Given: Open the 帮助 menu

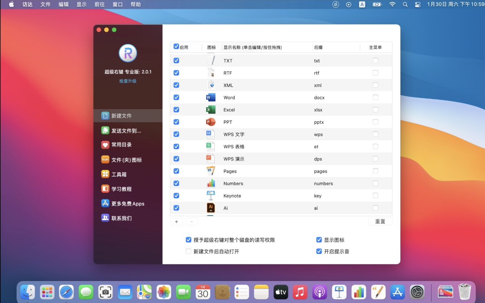Looking at the screenshot, I should pos(136,4).
